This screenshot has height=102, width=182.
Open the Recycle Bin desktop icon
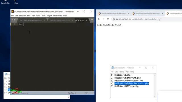click(x=5, y=2)
